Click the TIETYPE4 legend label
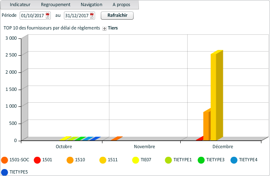Screen dimensions: 270x176 pyautogui.click(x=248, y=160)
